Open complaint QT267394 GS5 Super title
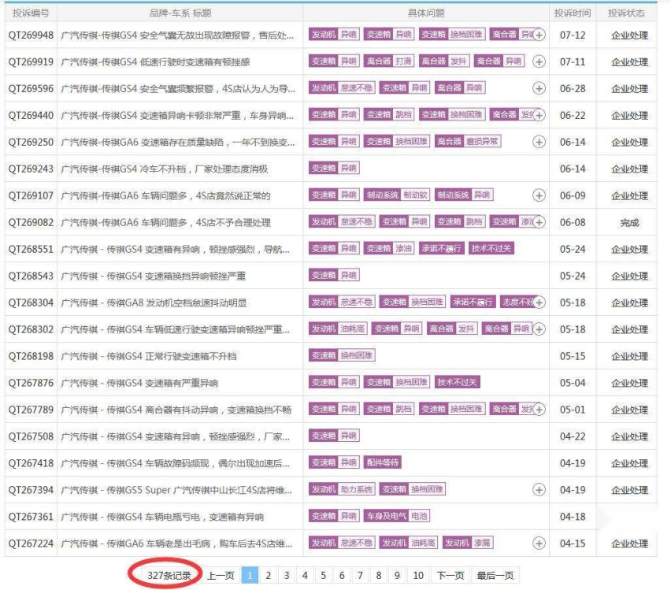Image resolution: width=671 pixels, height=590 pixels. coord(176,490)
